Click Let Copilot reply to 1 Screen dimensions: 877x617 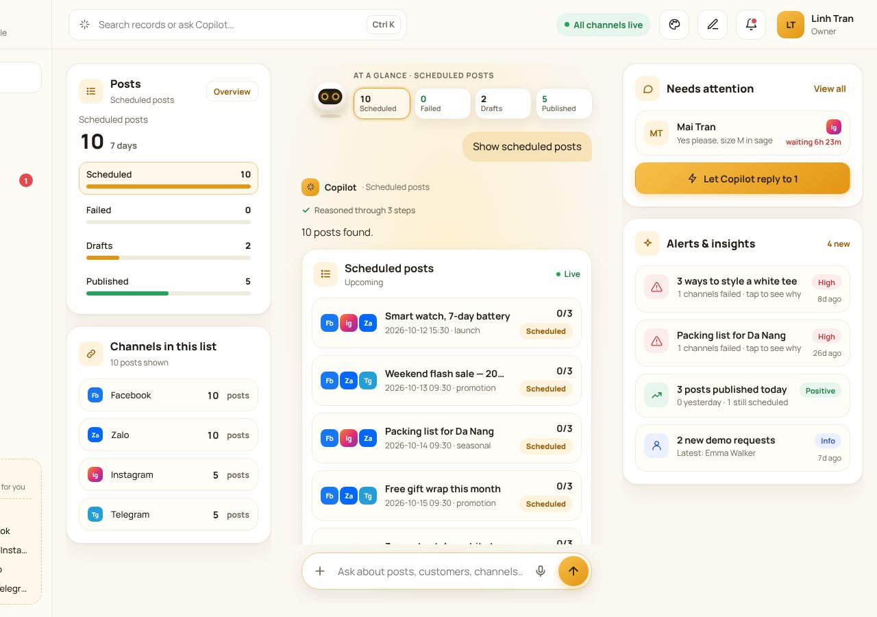pos(743,179)
